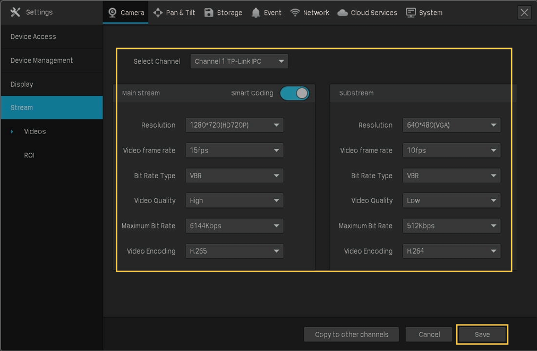Open Main Stream Resolution dropdown
The width and height of the screenshot is (537, 351).
234,125
